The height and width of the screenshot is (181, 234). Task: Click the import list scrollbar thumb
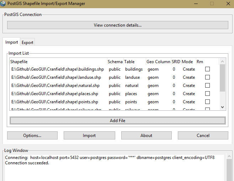click(222, 78)
